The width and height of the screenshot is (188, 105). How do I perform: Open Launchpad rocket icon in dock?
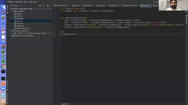coord(3,17)
